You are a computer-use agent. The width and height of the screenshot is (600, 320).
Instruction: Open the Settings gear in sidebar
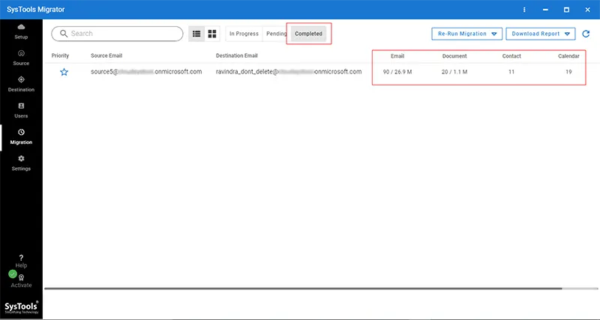click(21, 163)
